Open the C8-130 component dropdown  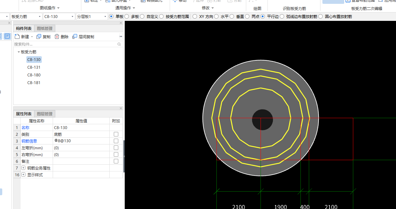coord(73,16)
